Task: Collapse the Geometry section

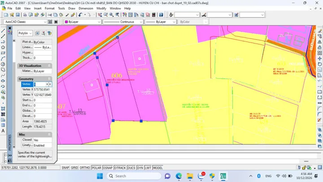Action: [x=49, y=79]
